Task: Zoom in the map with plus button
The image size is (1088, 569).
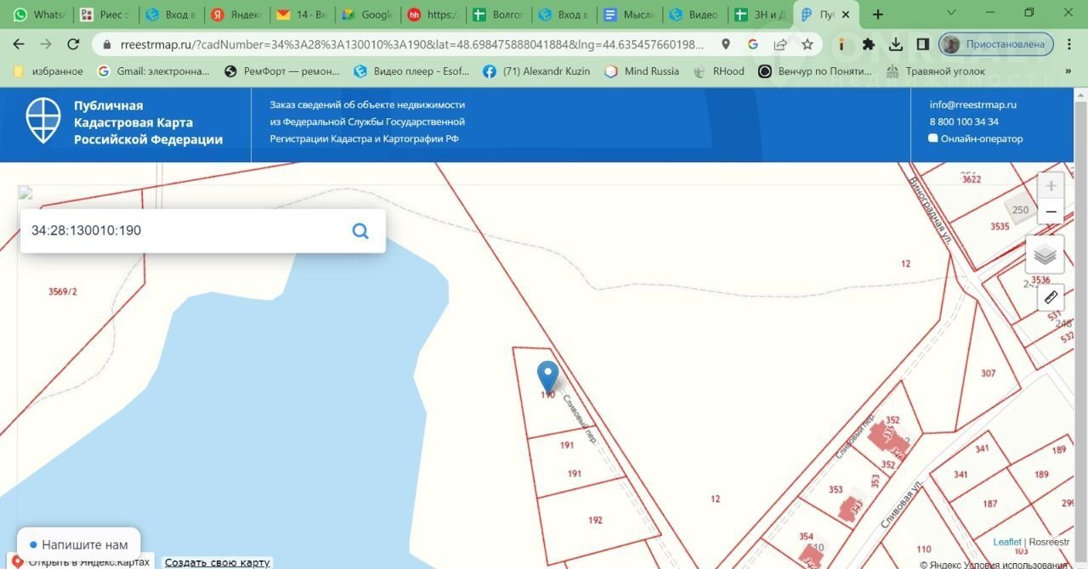Action: pyautogui.click(x=1051, y=186)
